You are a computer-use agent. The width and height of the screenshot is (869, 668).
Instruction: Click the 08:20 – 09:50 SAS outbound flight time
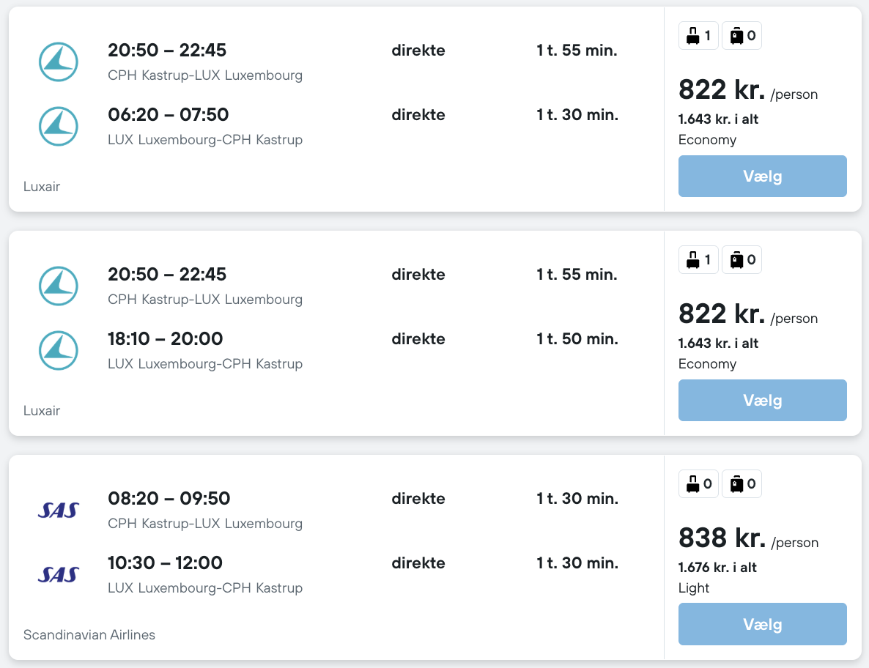169,499
